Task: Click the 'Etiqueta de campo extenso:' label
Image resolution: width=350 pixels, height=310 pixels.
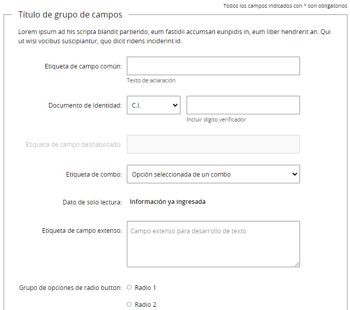Action: pyautogui.click(x=81, y=231)
